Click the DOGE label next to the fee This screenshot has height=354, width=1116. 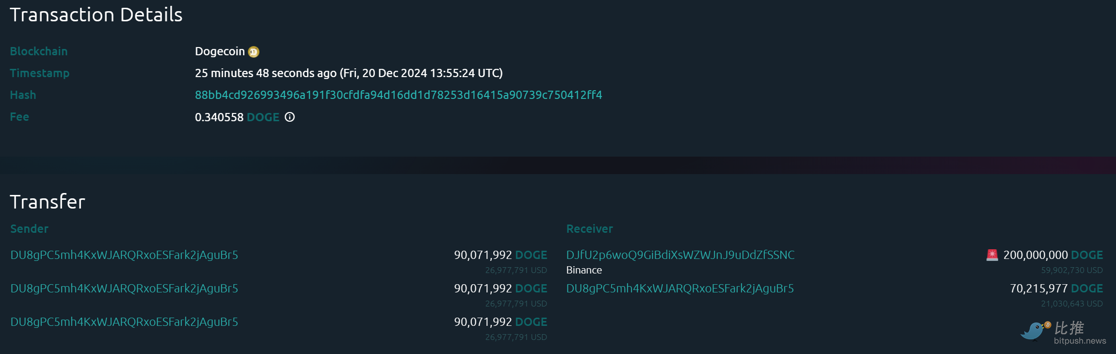coord(263,117)
